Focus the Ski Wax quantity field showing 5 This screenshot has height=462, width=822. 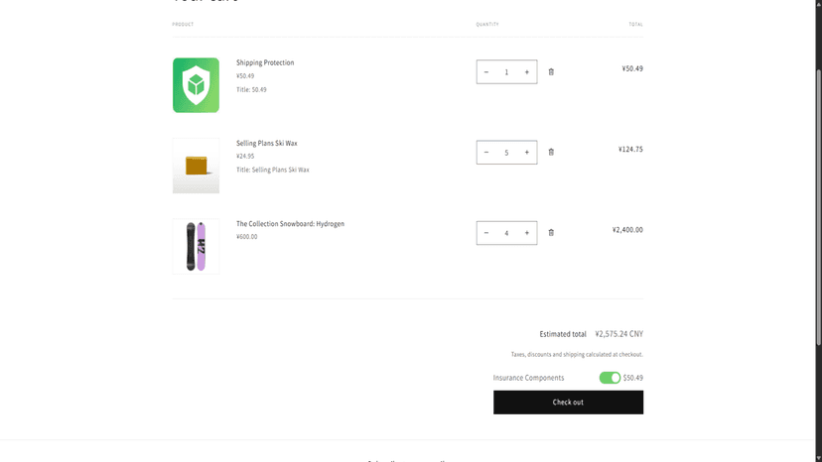506,153
